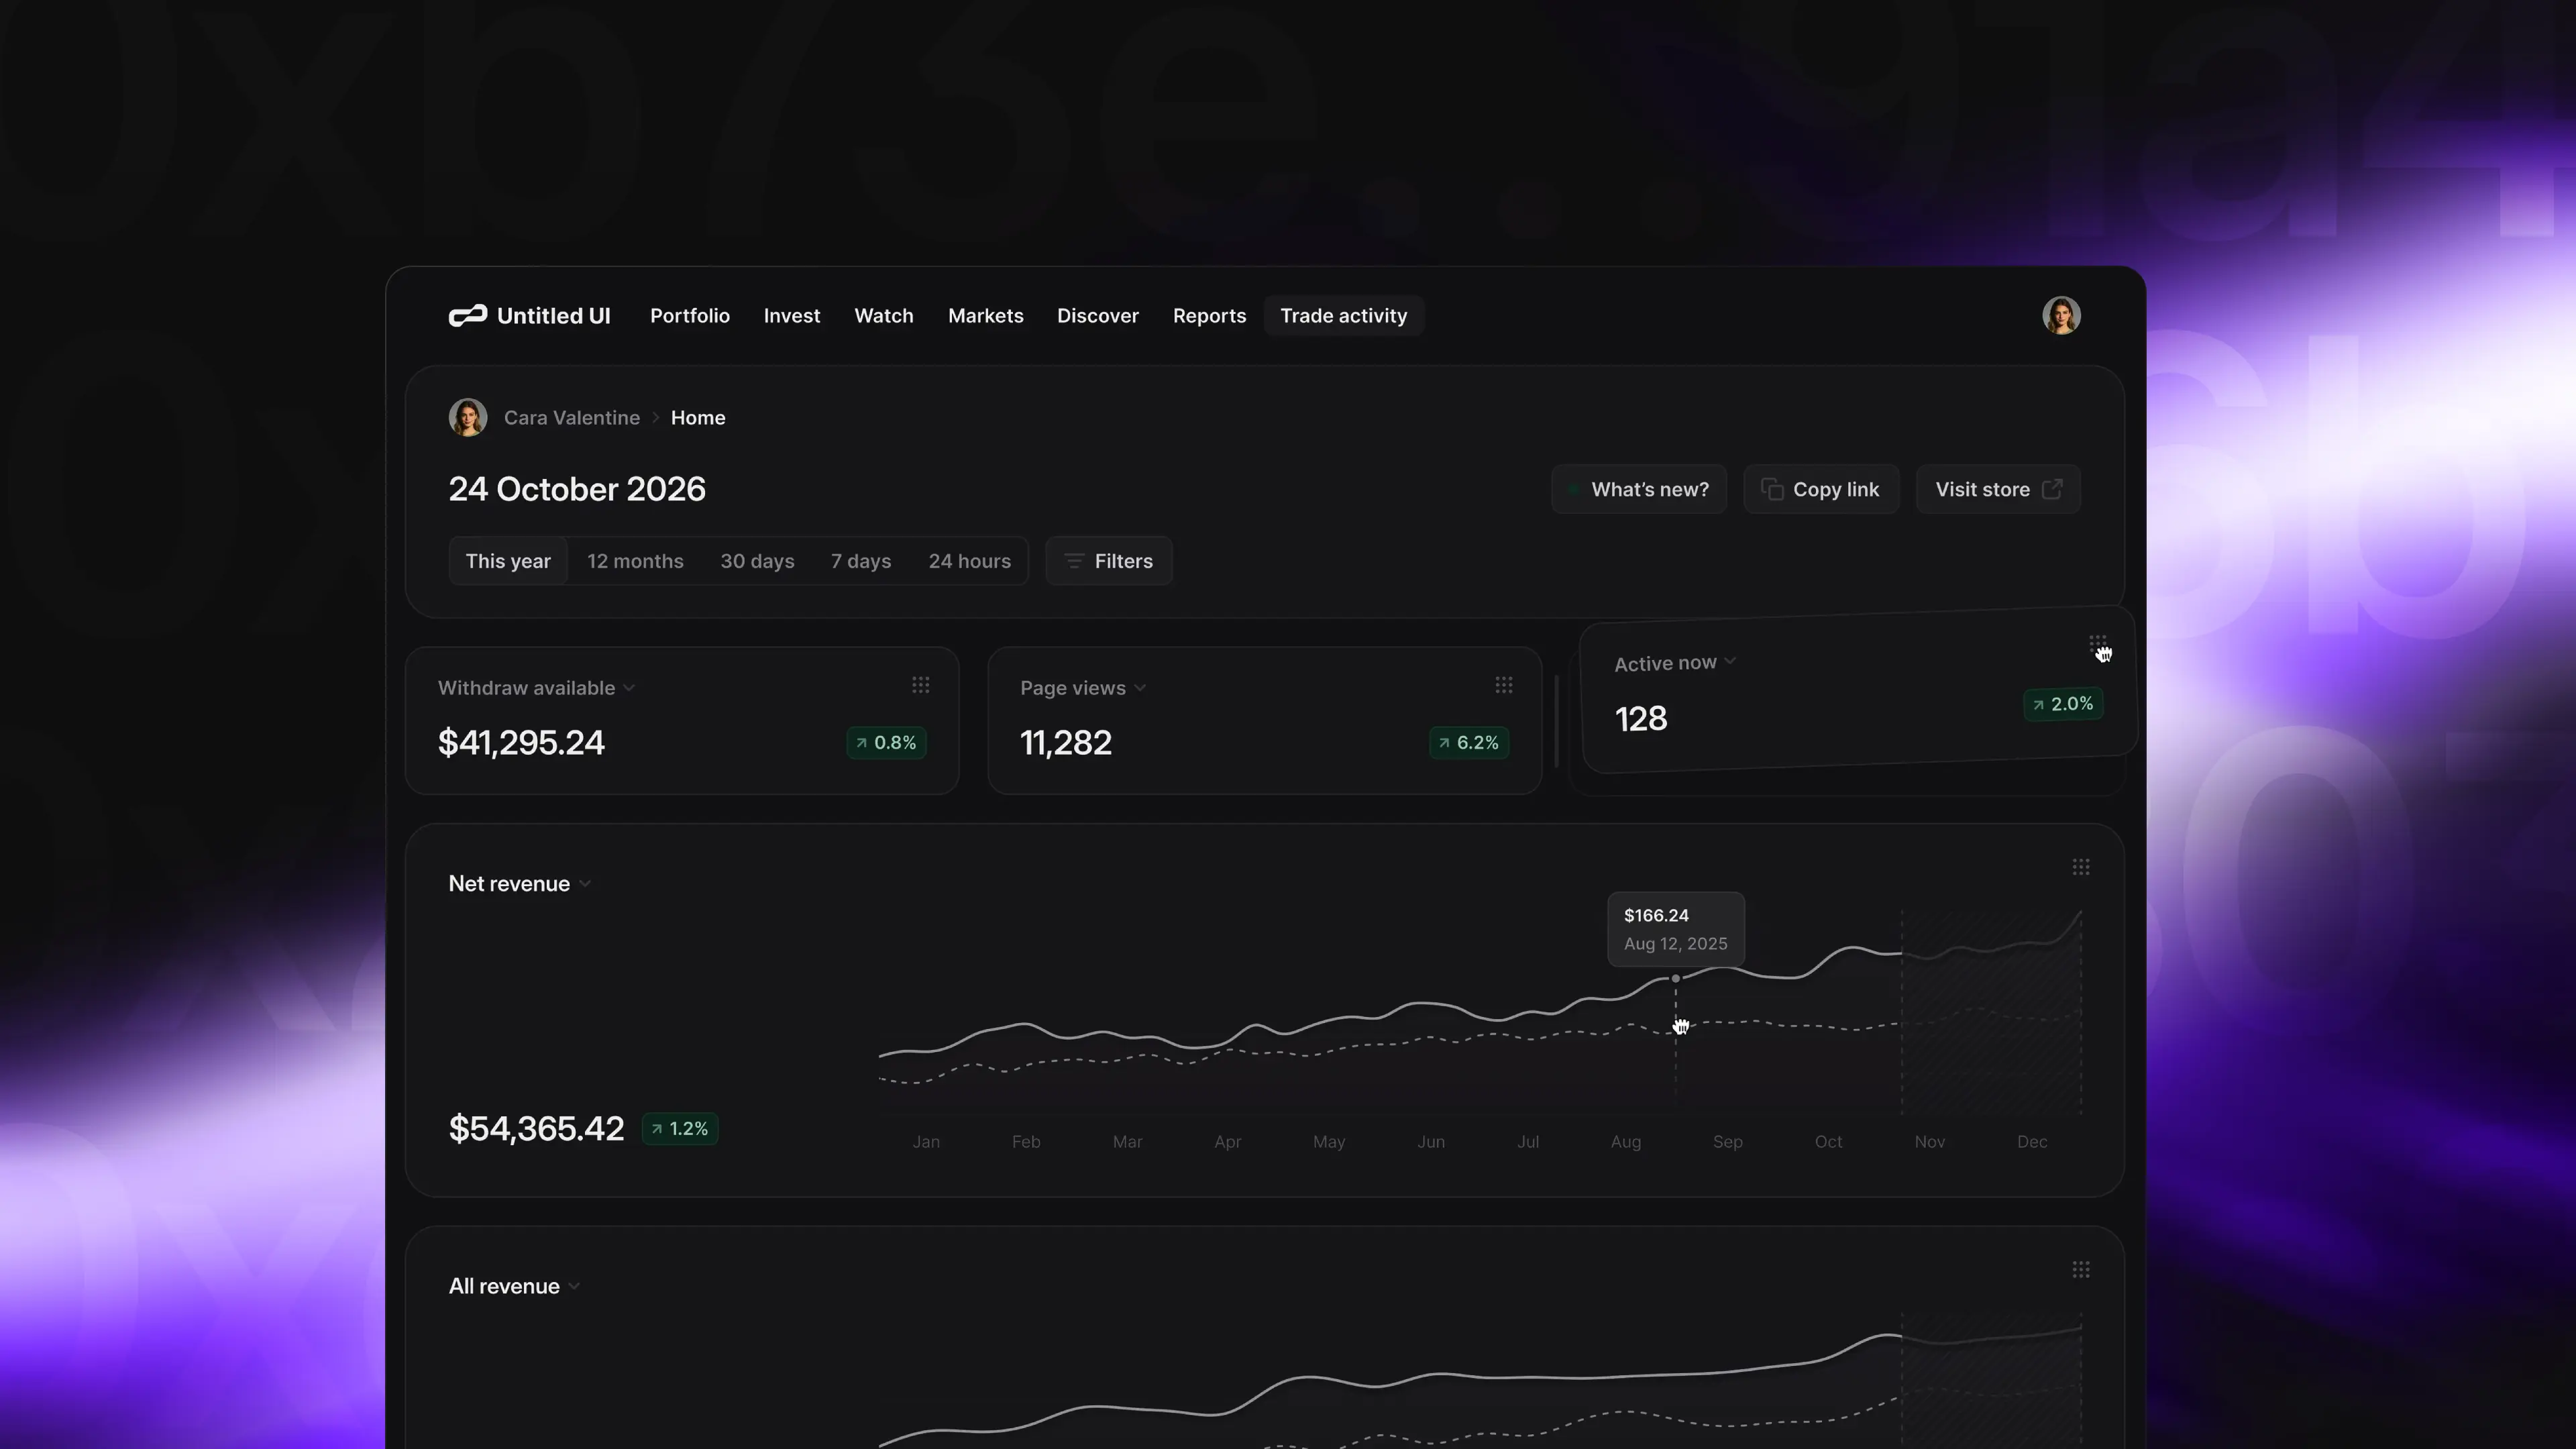The image size is (2576, 1449).
Task: Open the Markets nav item
Action: 986,316
